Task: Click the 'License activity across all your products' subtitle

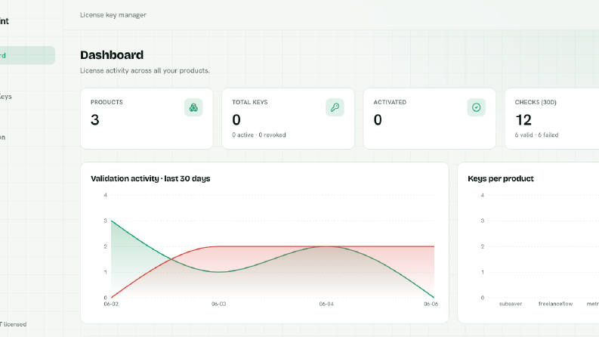Action: 145,71
